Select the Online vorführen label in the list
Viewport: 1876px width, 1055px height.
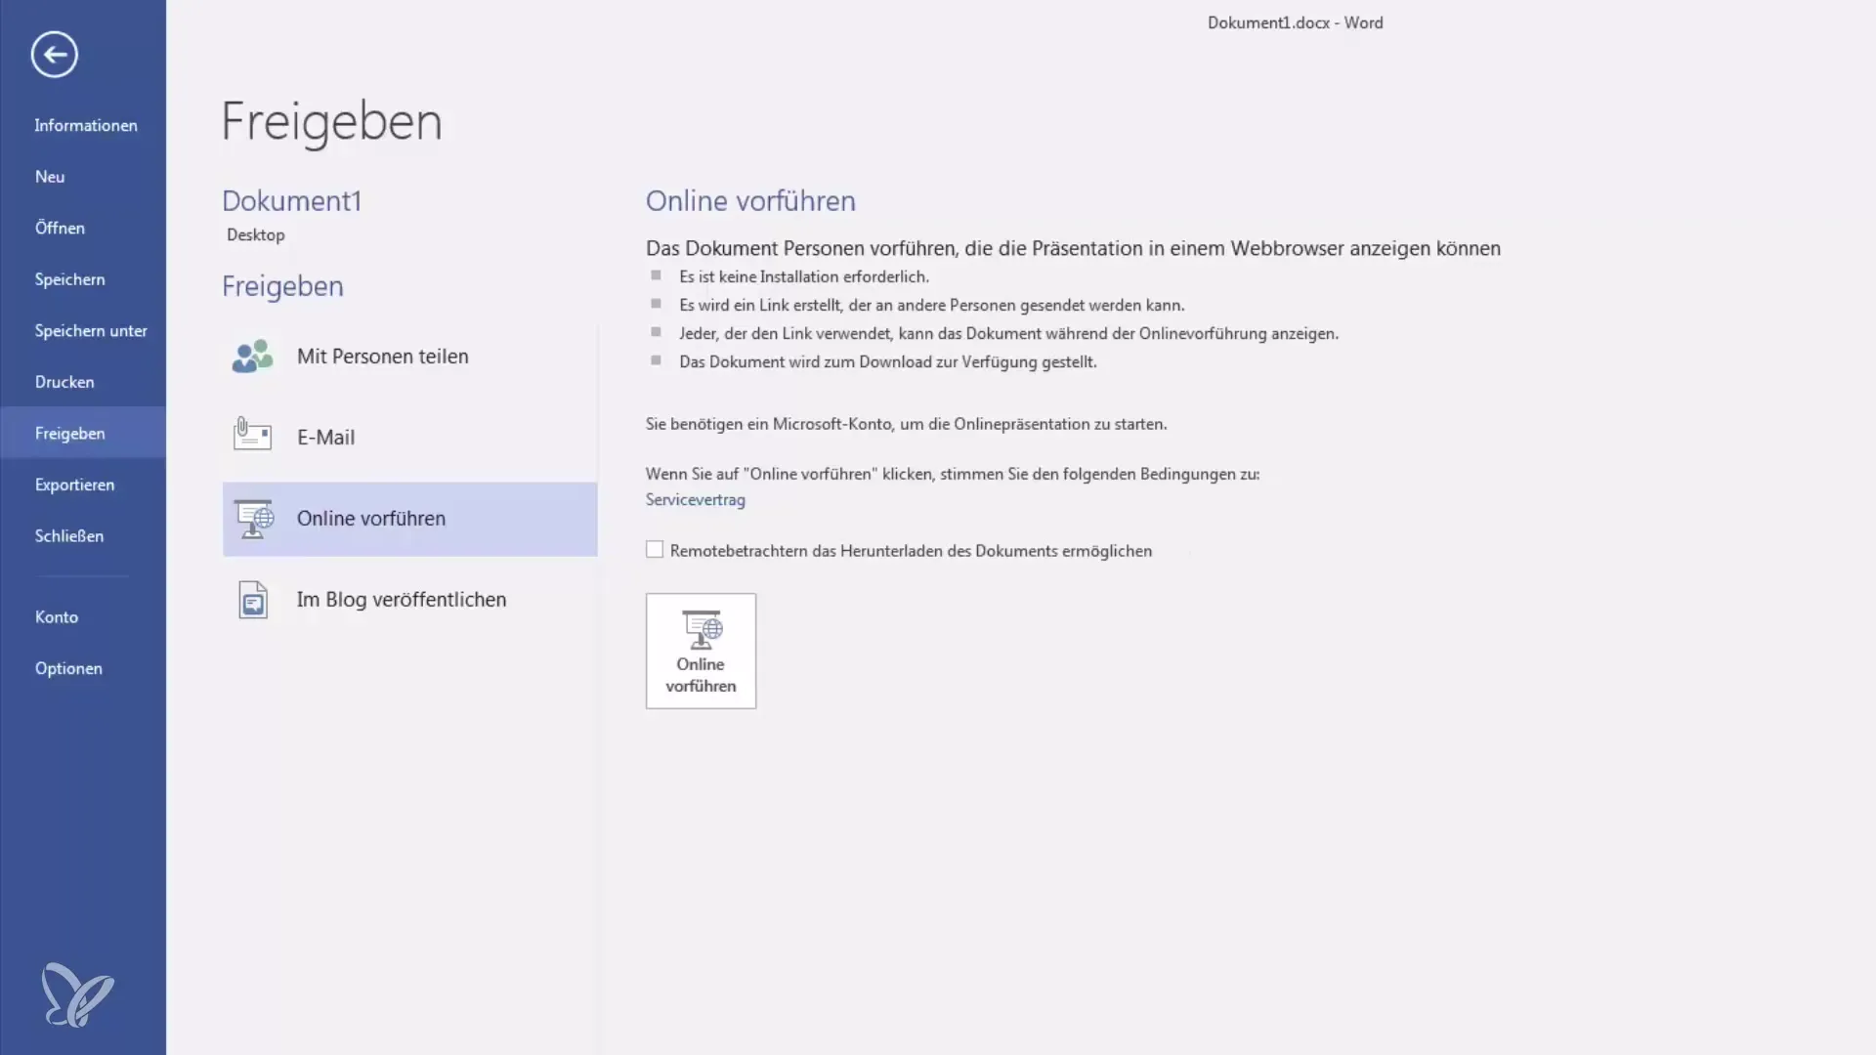point(371,519)
